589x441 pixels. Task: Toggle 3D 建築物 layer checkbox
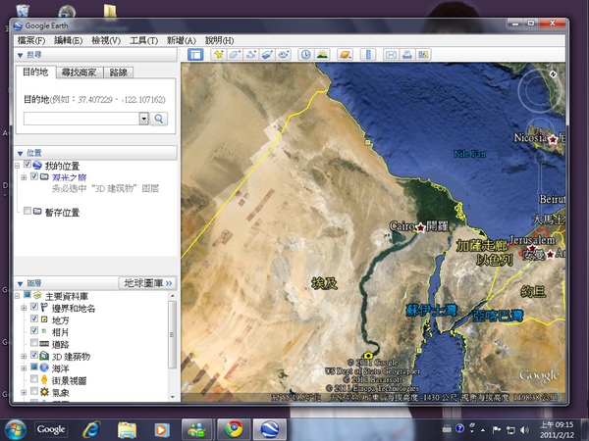point(34,355)
